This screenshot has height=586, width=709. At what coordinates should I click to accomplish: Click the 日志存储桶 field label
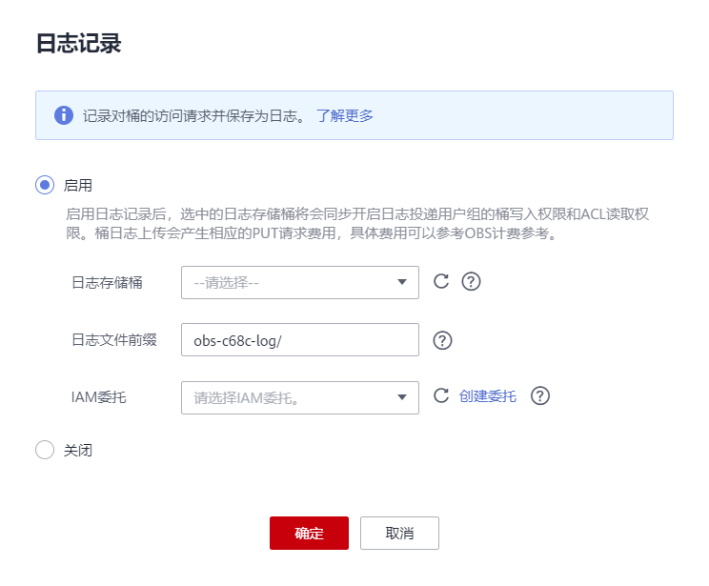point(107,283)
